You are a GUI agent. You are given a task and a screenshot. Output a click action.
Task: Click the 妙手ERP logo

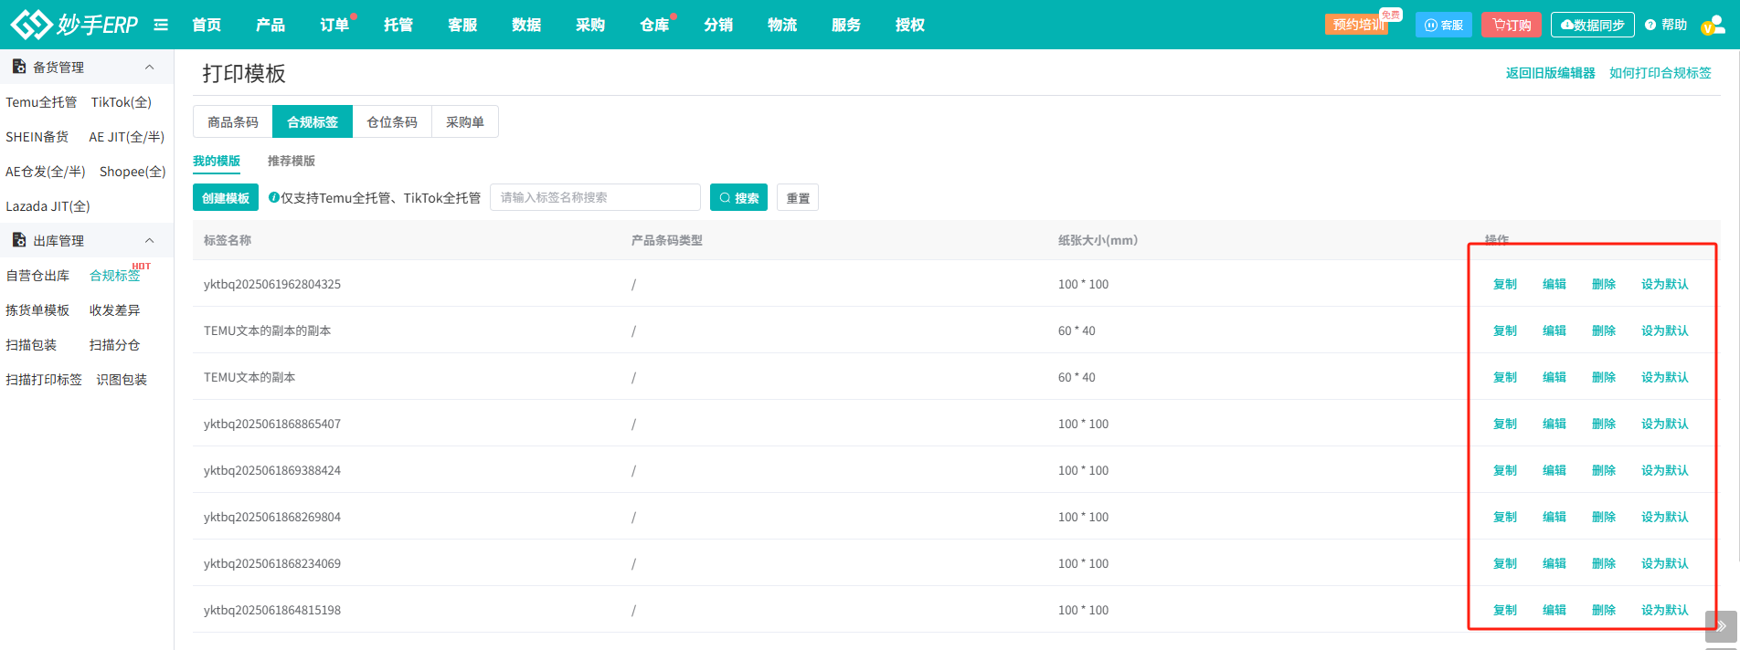click(x=74, y=25)
